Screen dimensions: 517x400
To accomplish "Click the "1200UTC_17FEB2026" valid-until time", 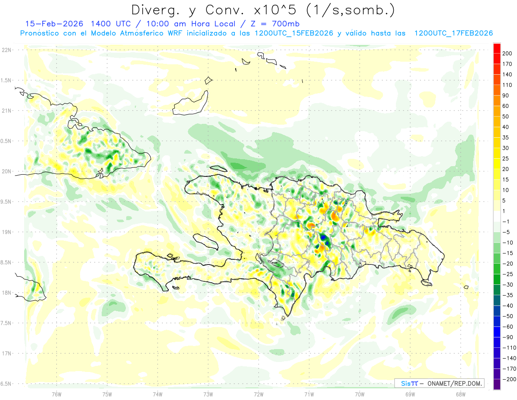I will point(453,33).
